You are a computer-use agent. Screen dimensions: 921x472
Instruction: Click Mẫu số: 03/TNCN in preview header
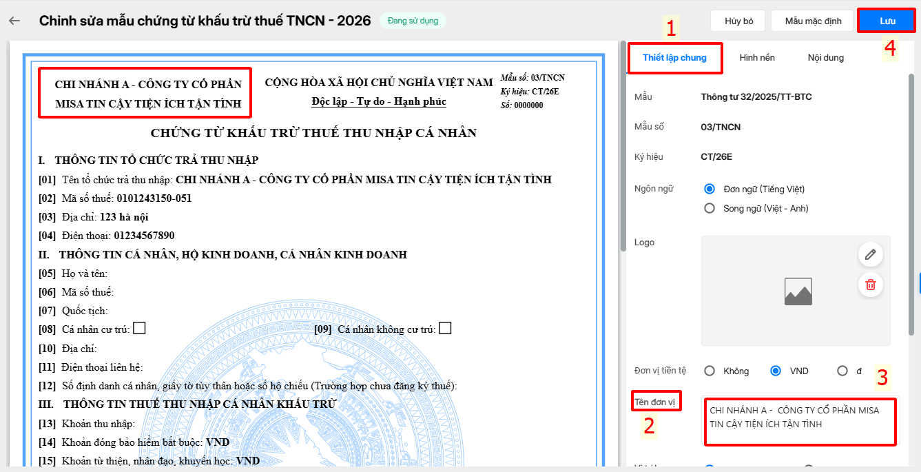(532, 77)
